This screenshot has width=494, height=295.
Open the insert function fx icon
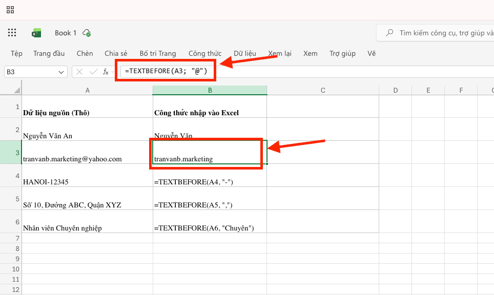pyautogui.click(x=106, y=72)
